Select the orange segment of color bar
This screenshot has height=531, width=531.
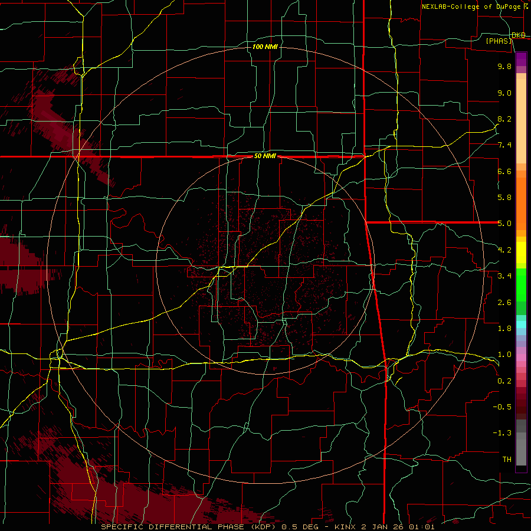(521, 203)
